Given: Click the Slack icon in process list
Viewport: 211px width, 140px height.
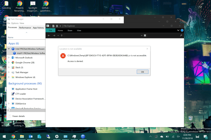Looking at the screenshot, I should pyautogui.click(x=13, y=68).
